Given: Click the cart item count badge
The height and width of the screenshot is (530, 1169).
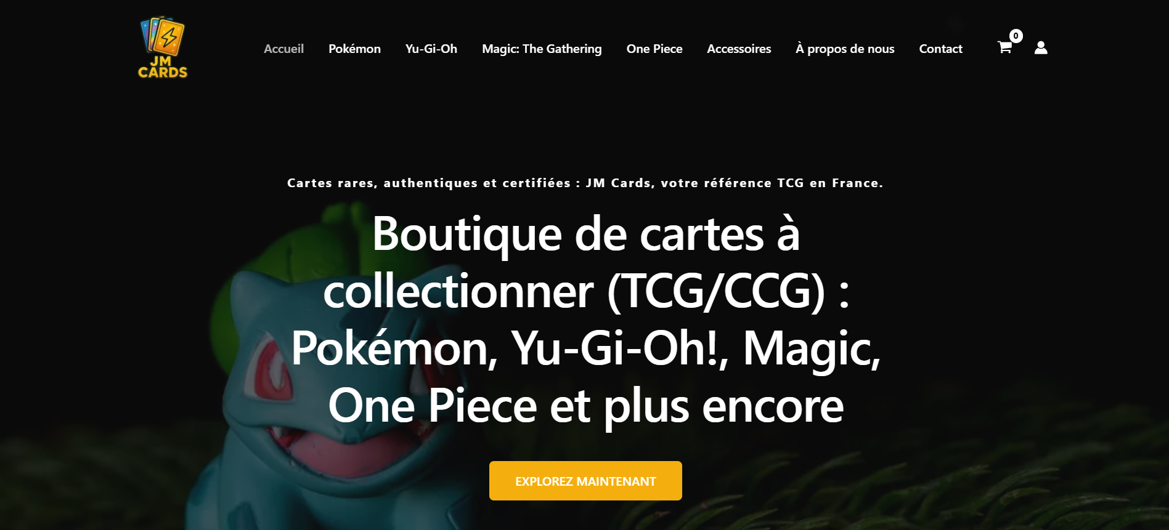Looking at the screenshot, I should [1016, 36].
